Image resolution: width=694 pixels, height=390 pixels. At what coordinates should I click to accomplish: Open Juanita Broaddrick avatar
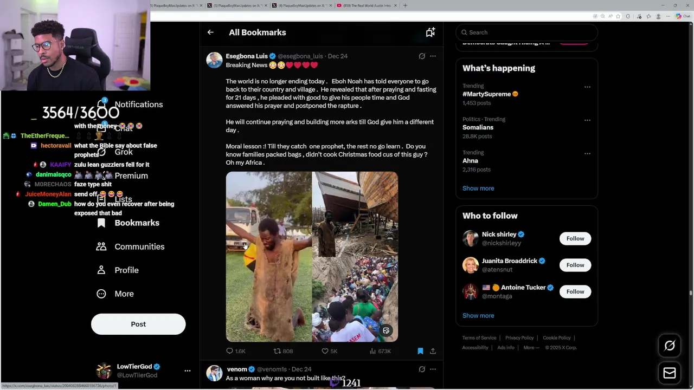[x=471, y=265]
